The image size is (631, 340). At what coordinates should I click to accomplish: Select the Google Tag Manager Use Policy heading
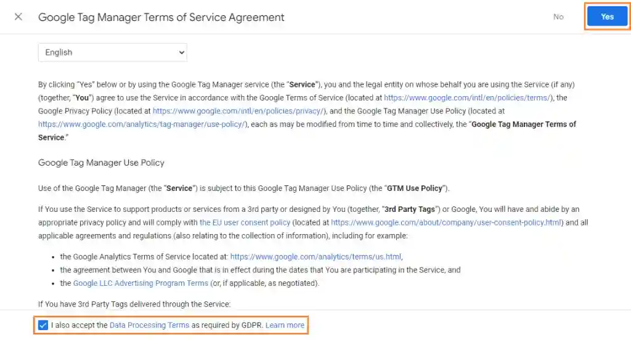[x=102, y=163]
